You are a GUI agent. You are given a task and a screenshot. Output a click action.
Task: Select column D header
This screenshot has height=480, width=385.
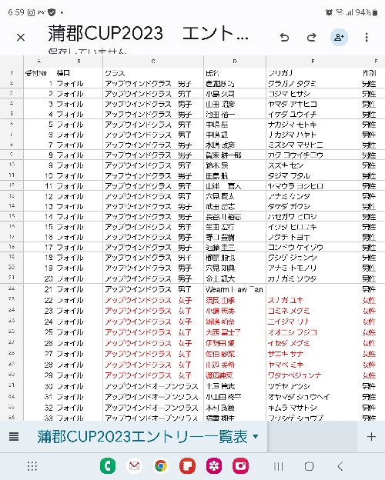click(235, 62)
